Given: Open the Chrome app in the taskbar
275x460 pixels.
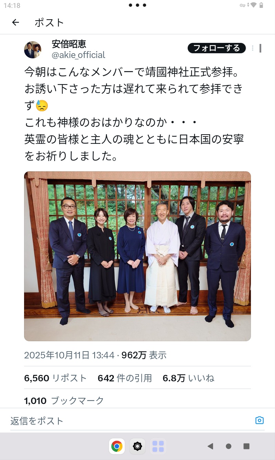Looking at the screenshot, I should pyautogui.click(x=117, y=446).
